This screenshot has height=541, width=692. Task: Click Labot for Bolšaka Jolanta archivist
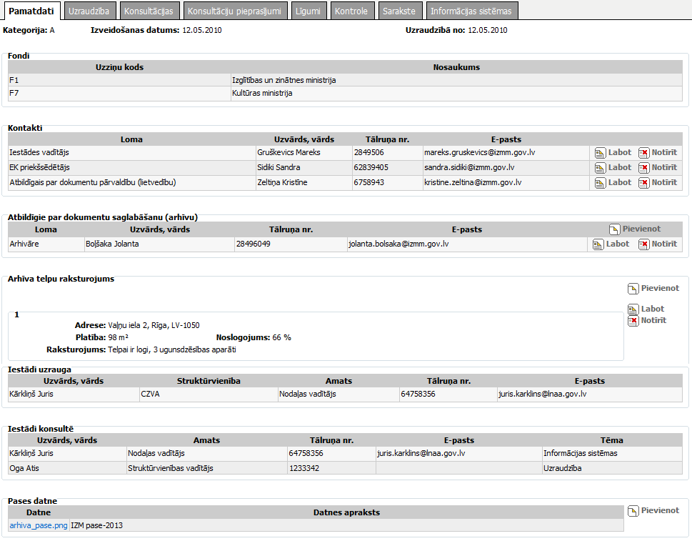click(x=618, y=244)
